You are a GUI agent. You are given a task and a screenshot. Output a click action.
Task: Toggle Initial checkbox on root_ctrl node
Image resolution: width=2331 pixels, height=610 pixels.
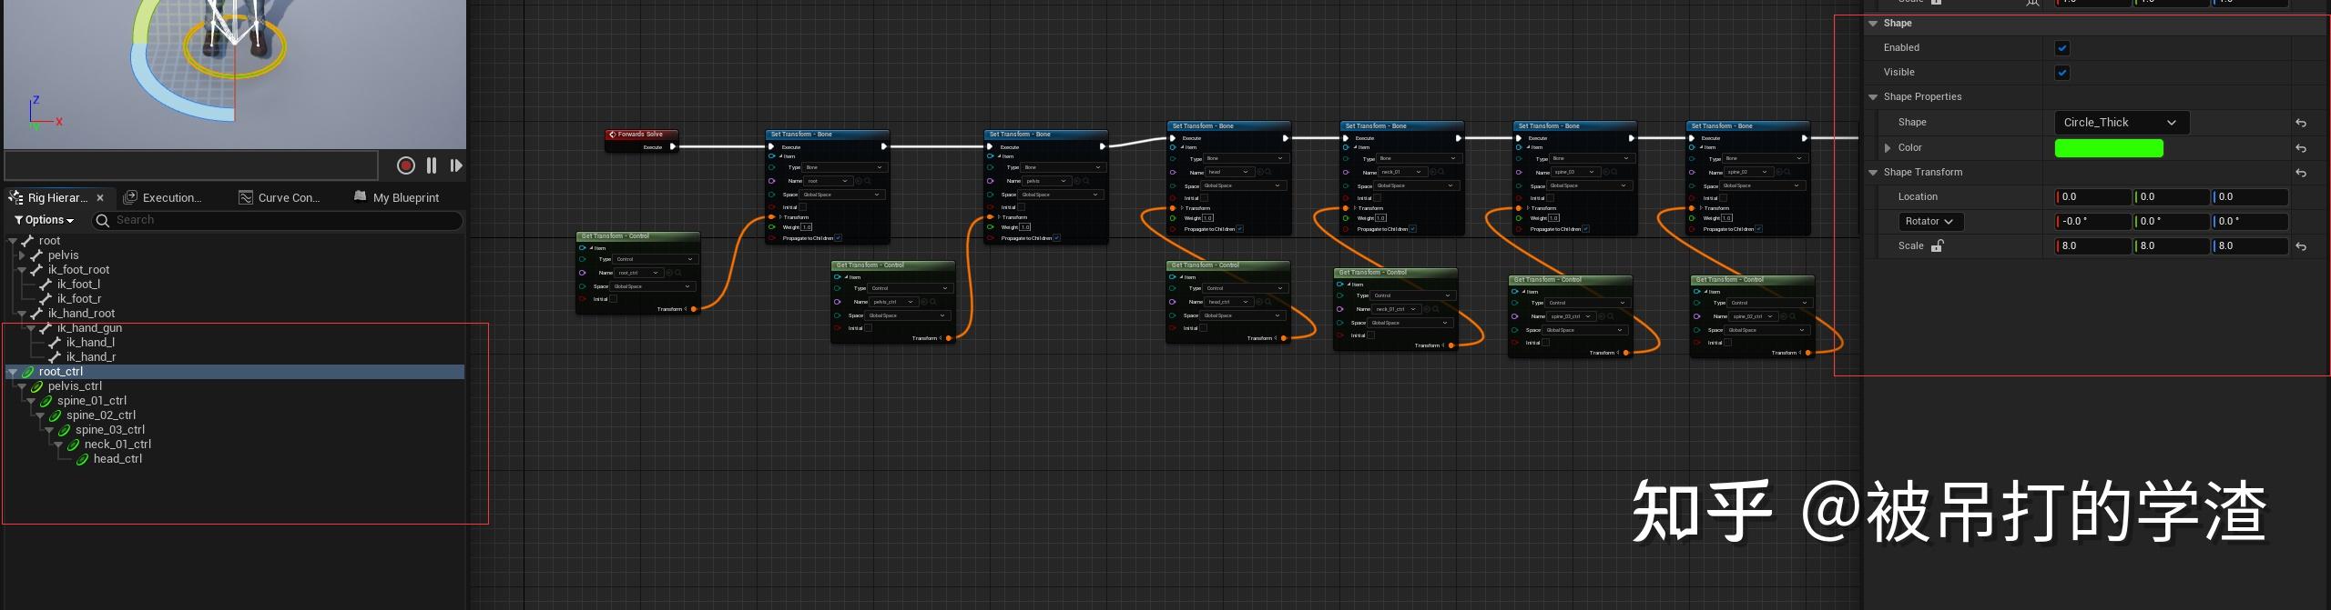613,299
